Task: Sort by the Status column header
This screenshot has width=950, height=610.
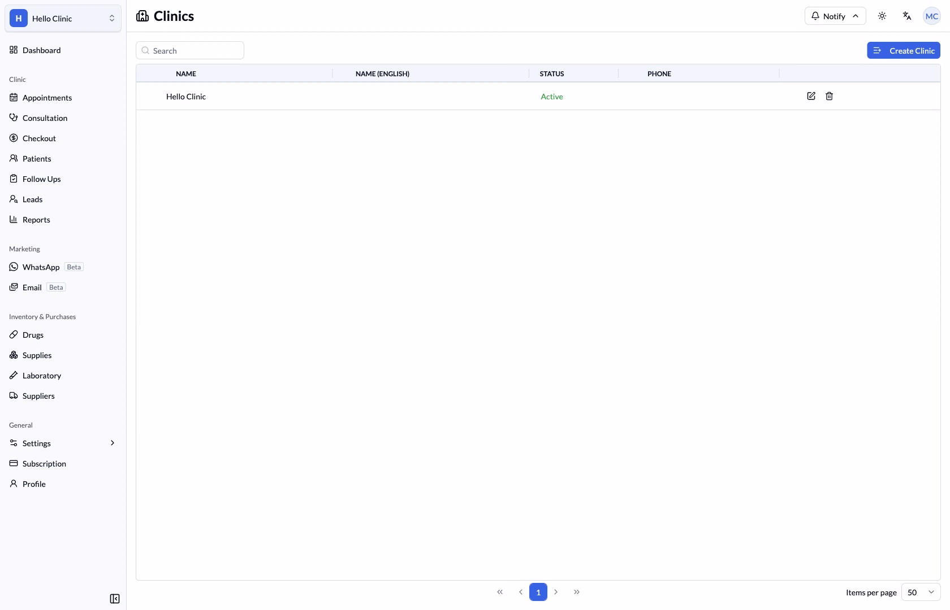Action: [552, 73]
